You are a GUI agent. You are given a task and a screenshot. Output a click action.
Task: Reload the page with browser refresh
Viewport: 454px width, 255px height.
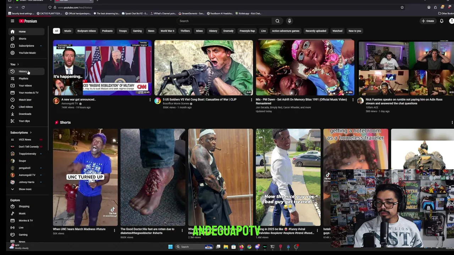pos(23,7)
